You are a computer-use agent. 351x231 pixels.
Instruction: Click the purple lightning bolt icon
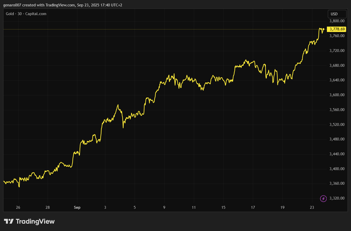[x=323, y=199]
